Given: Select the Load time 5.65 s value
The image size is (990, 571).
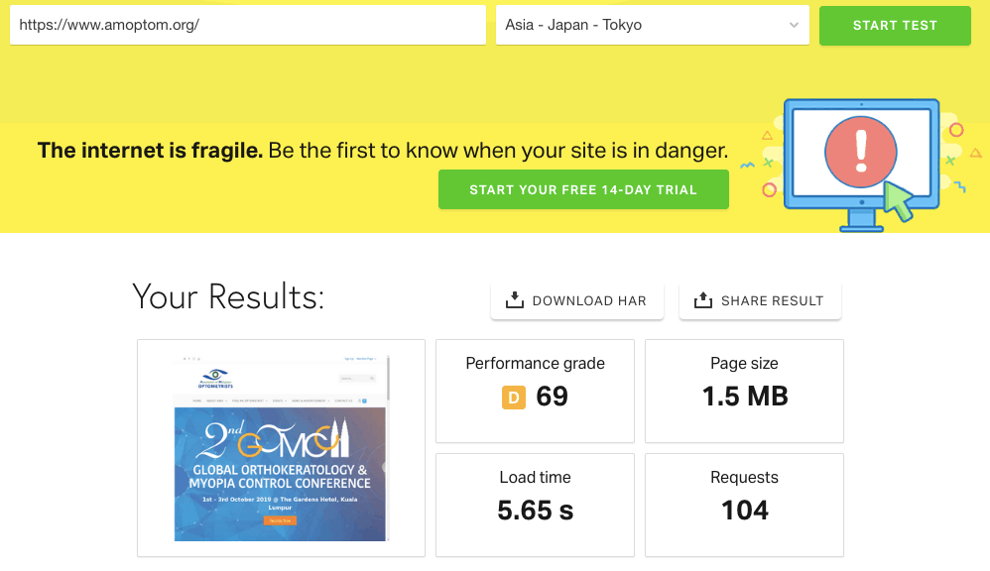Looking at the screenshot, I should (535, 511).
